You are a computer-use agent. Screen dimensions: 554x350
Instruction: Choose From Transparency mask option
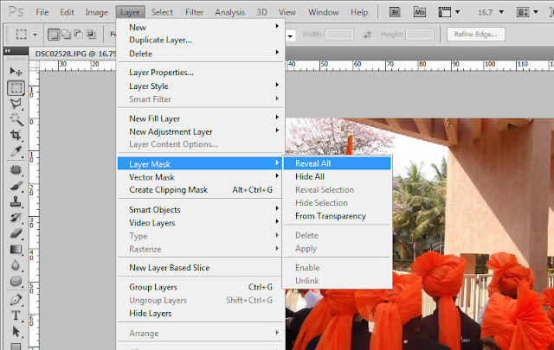pos(337,216)
